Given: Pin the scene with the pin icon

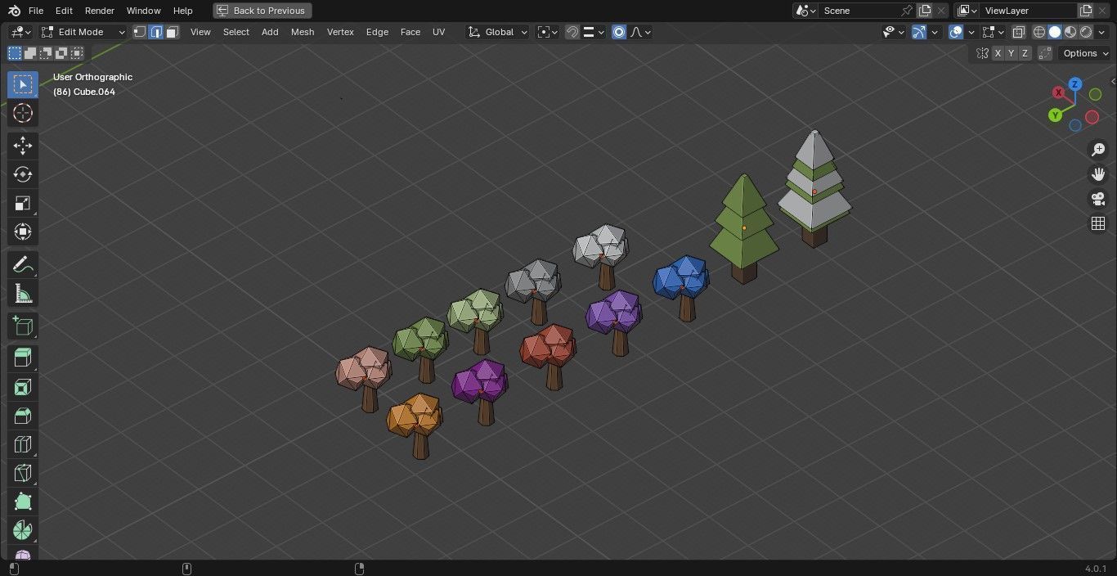Looking at the screenshot, I should [x=906, y=11].
